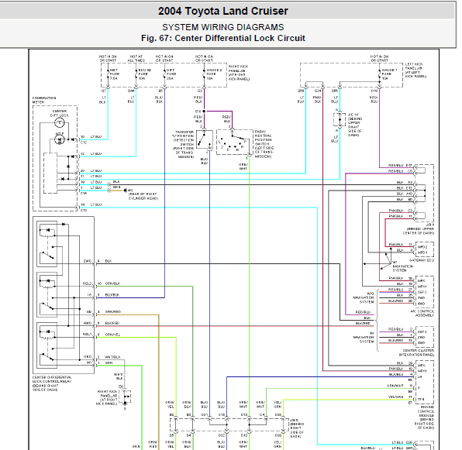Select the RDL1 terminal on the lock control relay
This screenshot has height=450, width=462.
pyautogui.click(x=88, y=335)
